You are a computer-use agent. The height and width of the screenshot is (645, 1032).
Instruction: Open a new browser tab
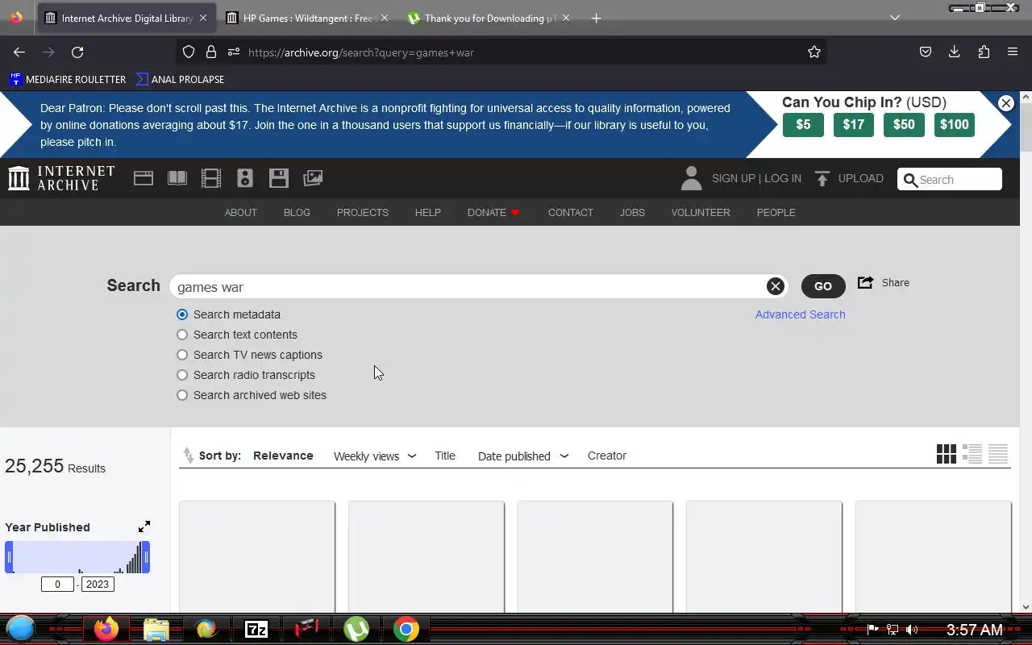click(596, 18)
